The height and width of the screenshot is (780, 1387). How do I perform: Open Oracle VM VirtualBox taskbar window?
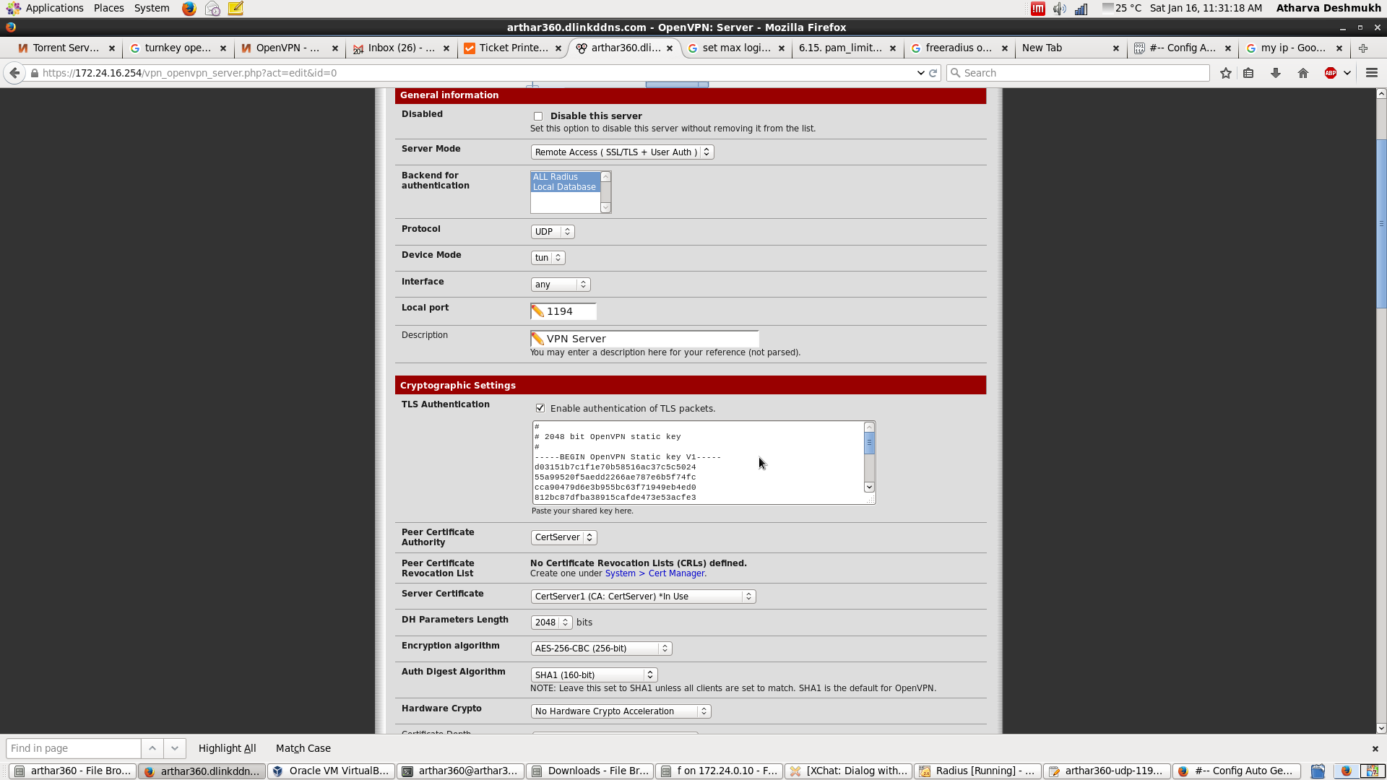coord(332,771)
